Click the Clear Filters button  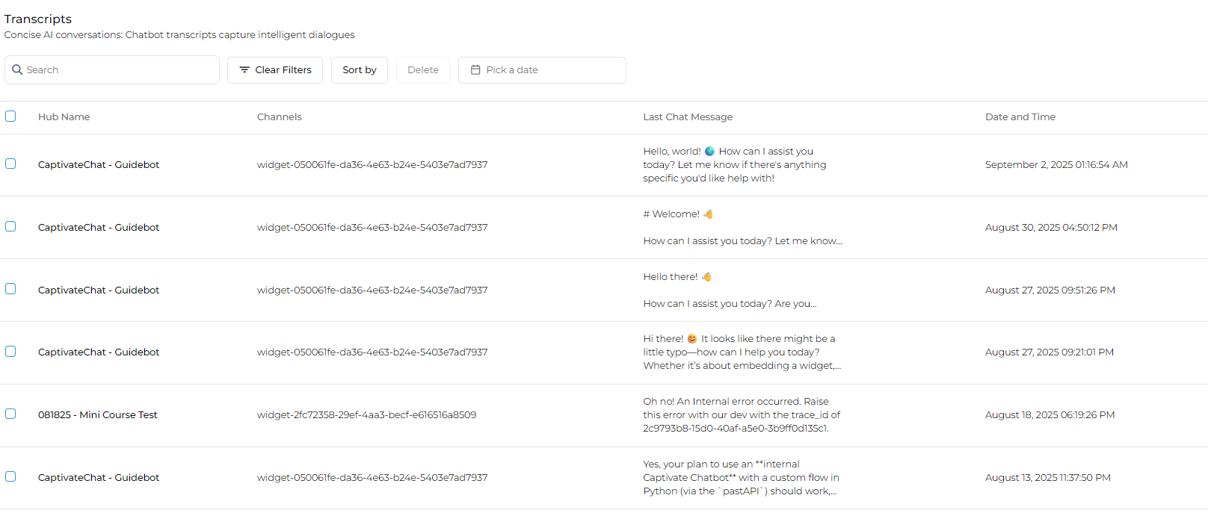[x=275, y=70]
